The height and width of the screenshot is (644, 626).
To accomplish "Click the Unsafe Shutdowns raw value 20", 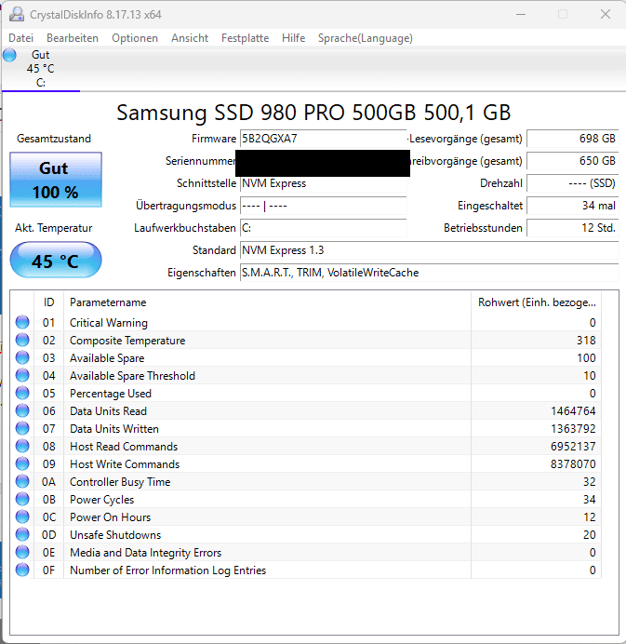I will click(x=590, y=535).
